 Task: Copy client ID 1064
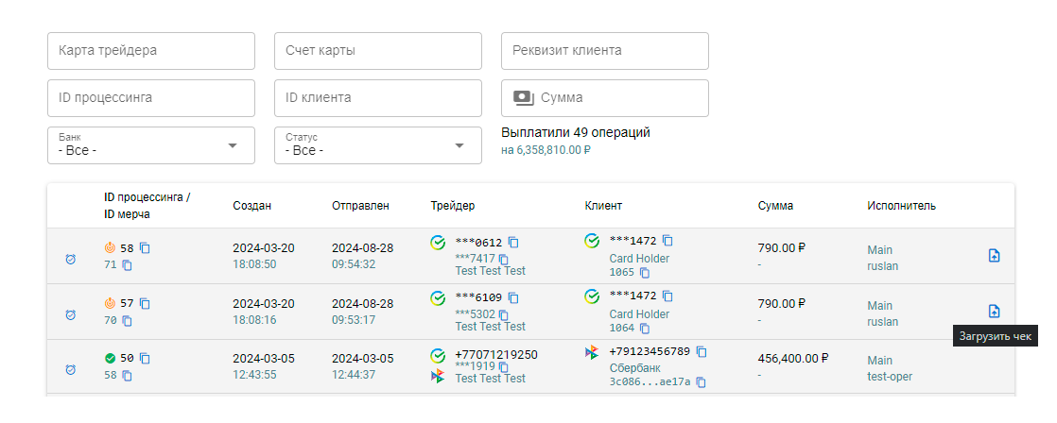tap(645, 329)
